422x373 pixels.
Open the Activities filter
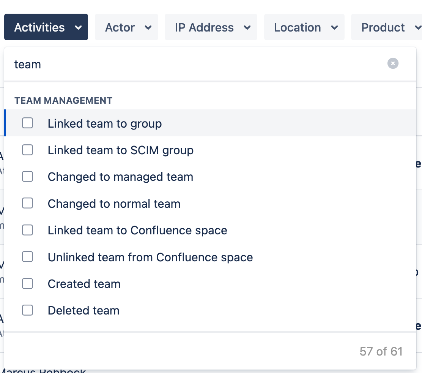[x=46, y=27]
